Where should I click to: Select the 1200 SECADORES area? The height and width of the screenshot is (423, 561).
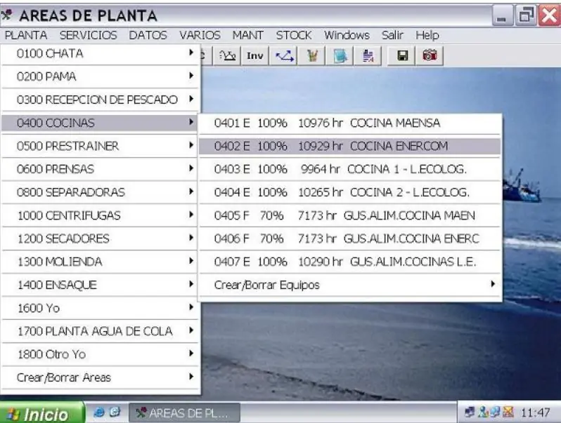[100, 239]
